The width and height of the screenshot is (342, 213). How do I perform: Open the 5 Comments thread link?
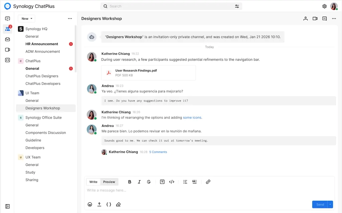[x=158, y=152]
